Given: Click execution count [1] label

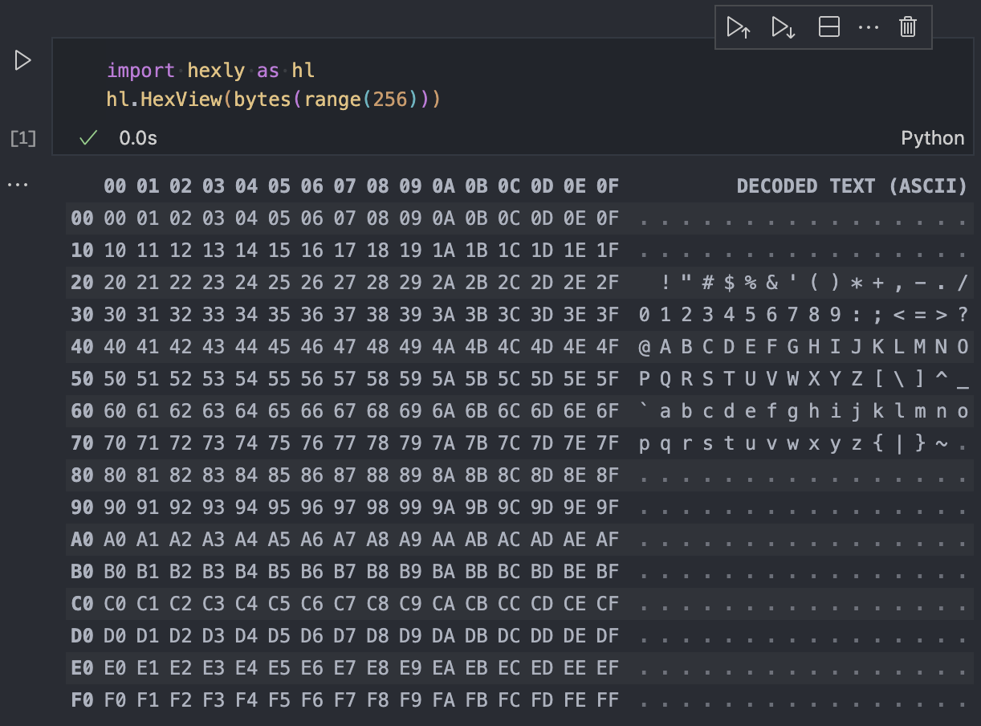Looking at the screenshot, I should tap(22, 138).
